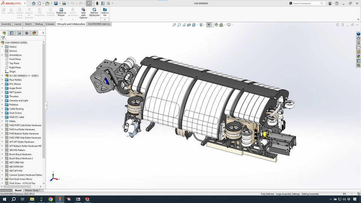Open Appearances in the right task pane
This screenshot has height=203, width=361.
tap(359, 56)
